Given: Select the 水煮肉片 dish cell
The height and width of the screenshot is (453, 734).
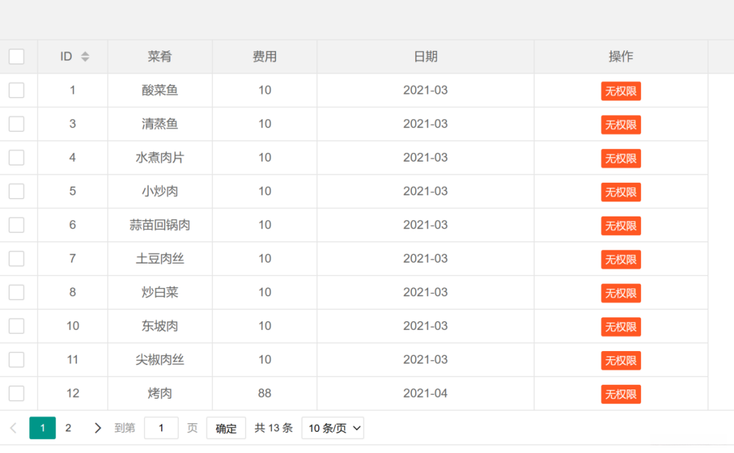Looking at the screenshot, I should [160, 158].
